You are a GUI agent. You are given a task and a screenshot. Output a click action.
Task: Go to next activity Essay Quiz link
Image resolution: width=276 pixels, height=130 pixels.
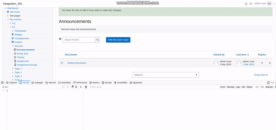pos(261,75)
